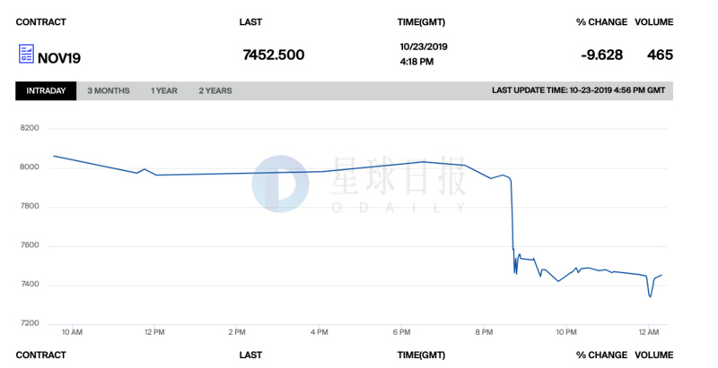Click the TIME(GMT) column header at top
Image resolution: width=718 pixels, height=368 pixels.
tap(421, 21)
